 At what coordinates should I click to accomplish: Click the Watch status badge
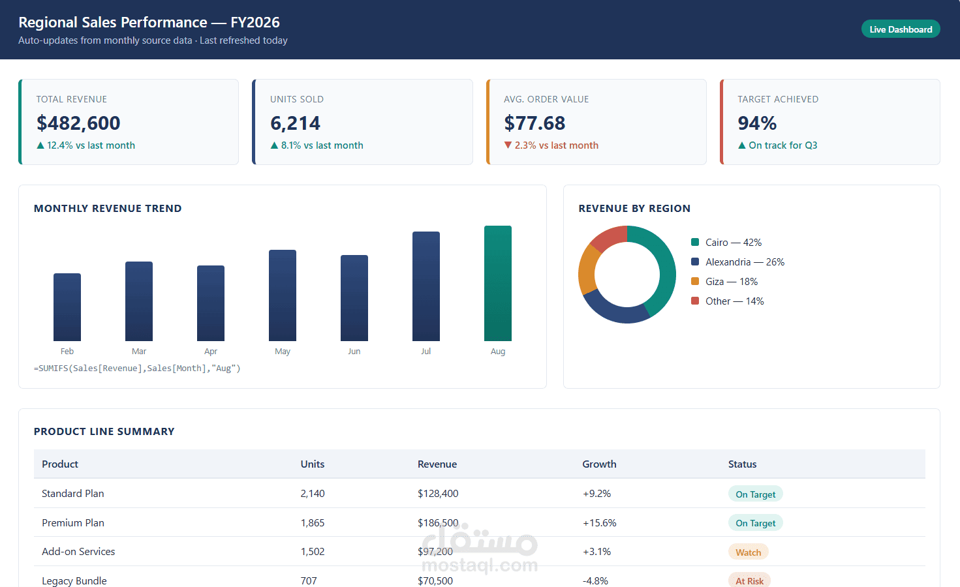(749, 552)
